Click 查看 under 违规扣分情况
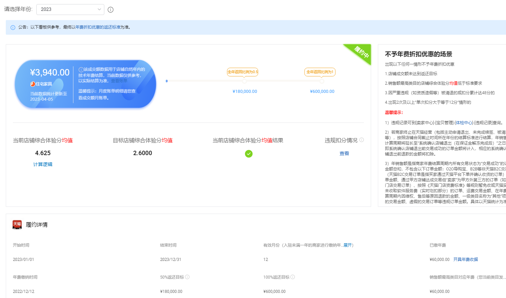This screenshot has width=506, height=298. pyautogui.click(x=344, y=153)
